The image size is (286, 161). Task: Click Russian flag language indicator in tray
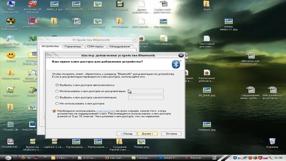265,158
